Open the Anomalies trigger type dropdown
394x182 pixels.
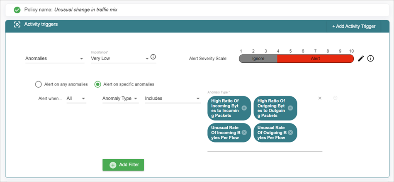coord(54,59)
